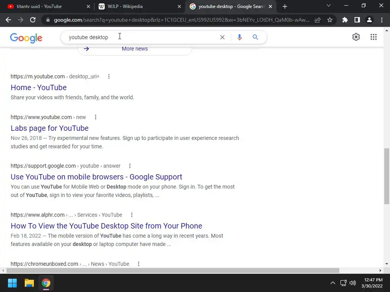Open Chrome three-dot menu

(382, 20)
